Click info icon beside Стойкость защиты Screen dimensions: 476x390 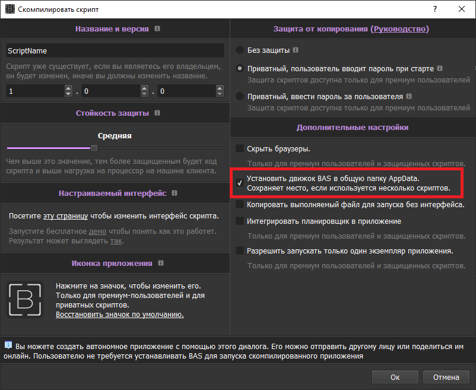(157, 113)
